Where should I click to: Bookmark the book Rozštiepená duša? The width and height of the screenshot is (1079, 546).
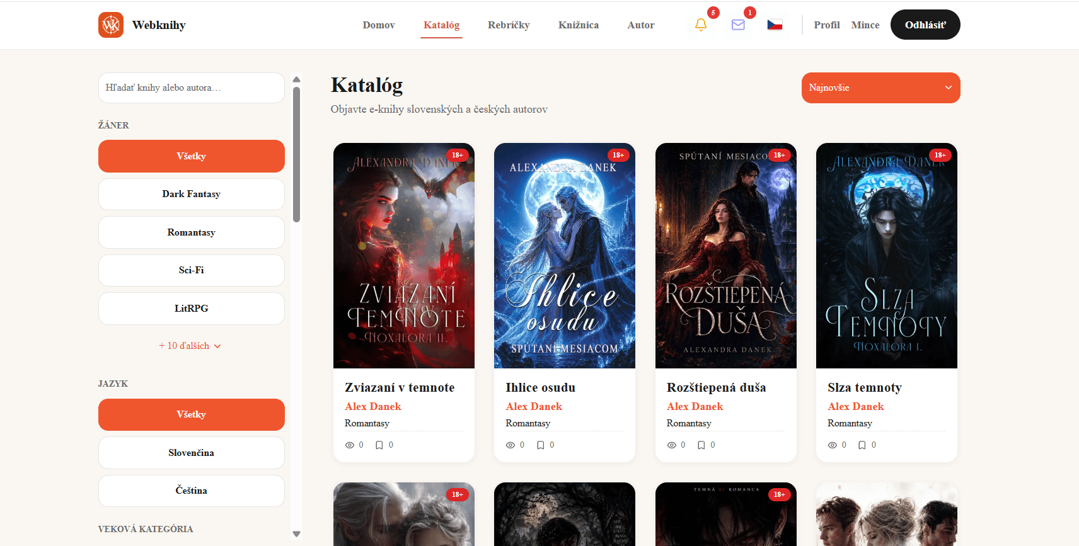[701, 445]
